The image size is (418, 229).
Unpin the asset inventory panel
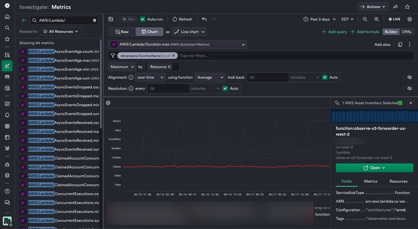pyautogui.click(x=337, y=103)
